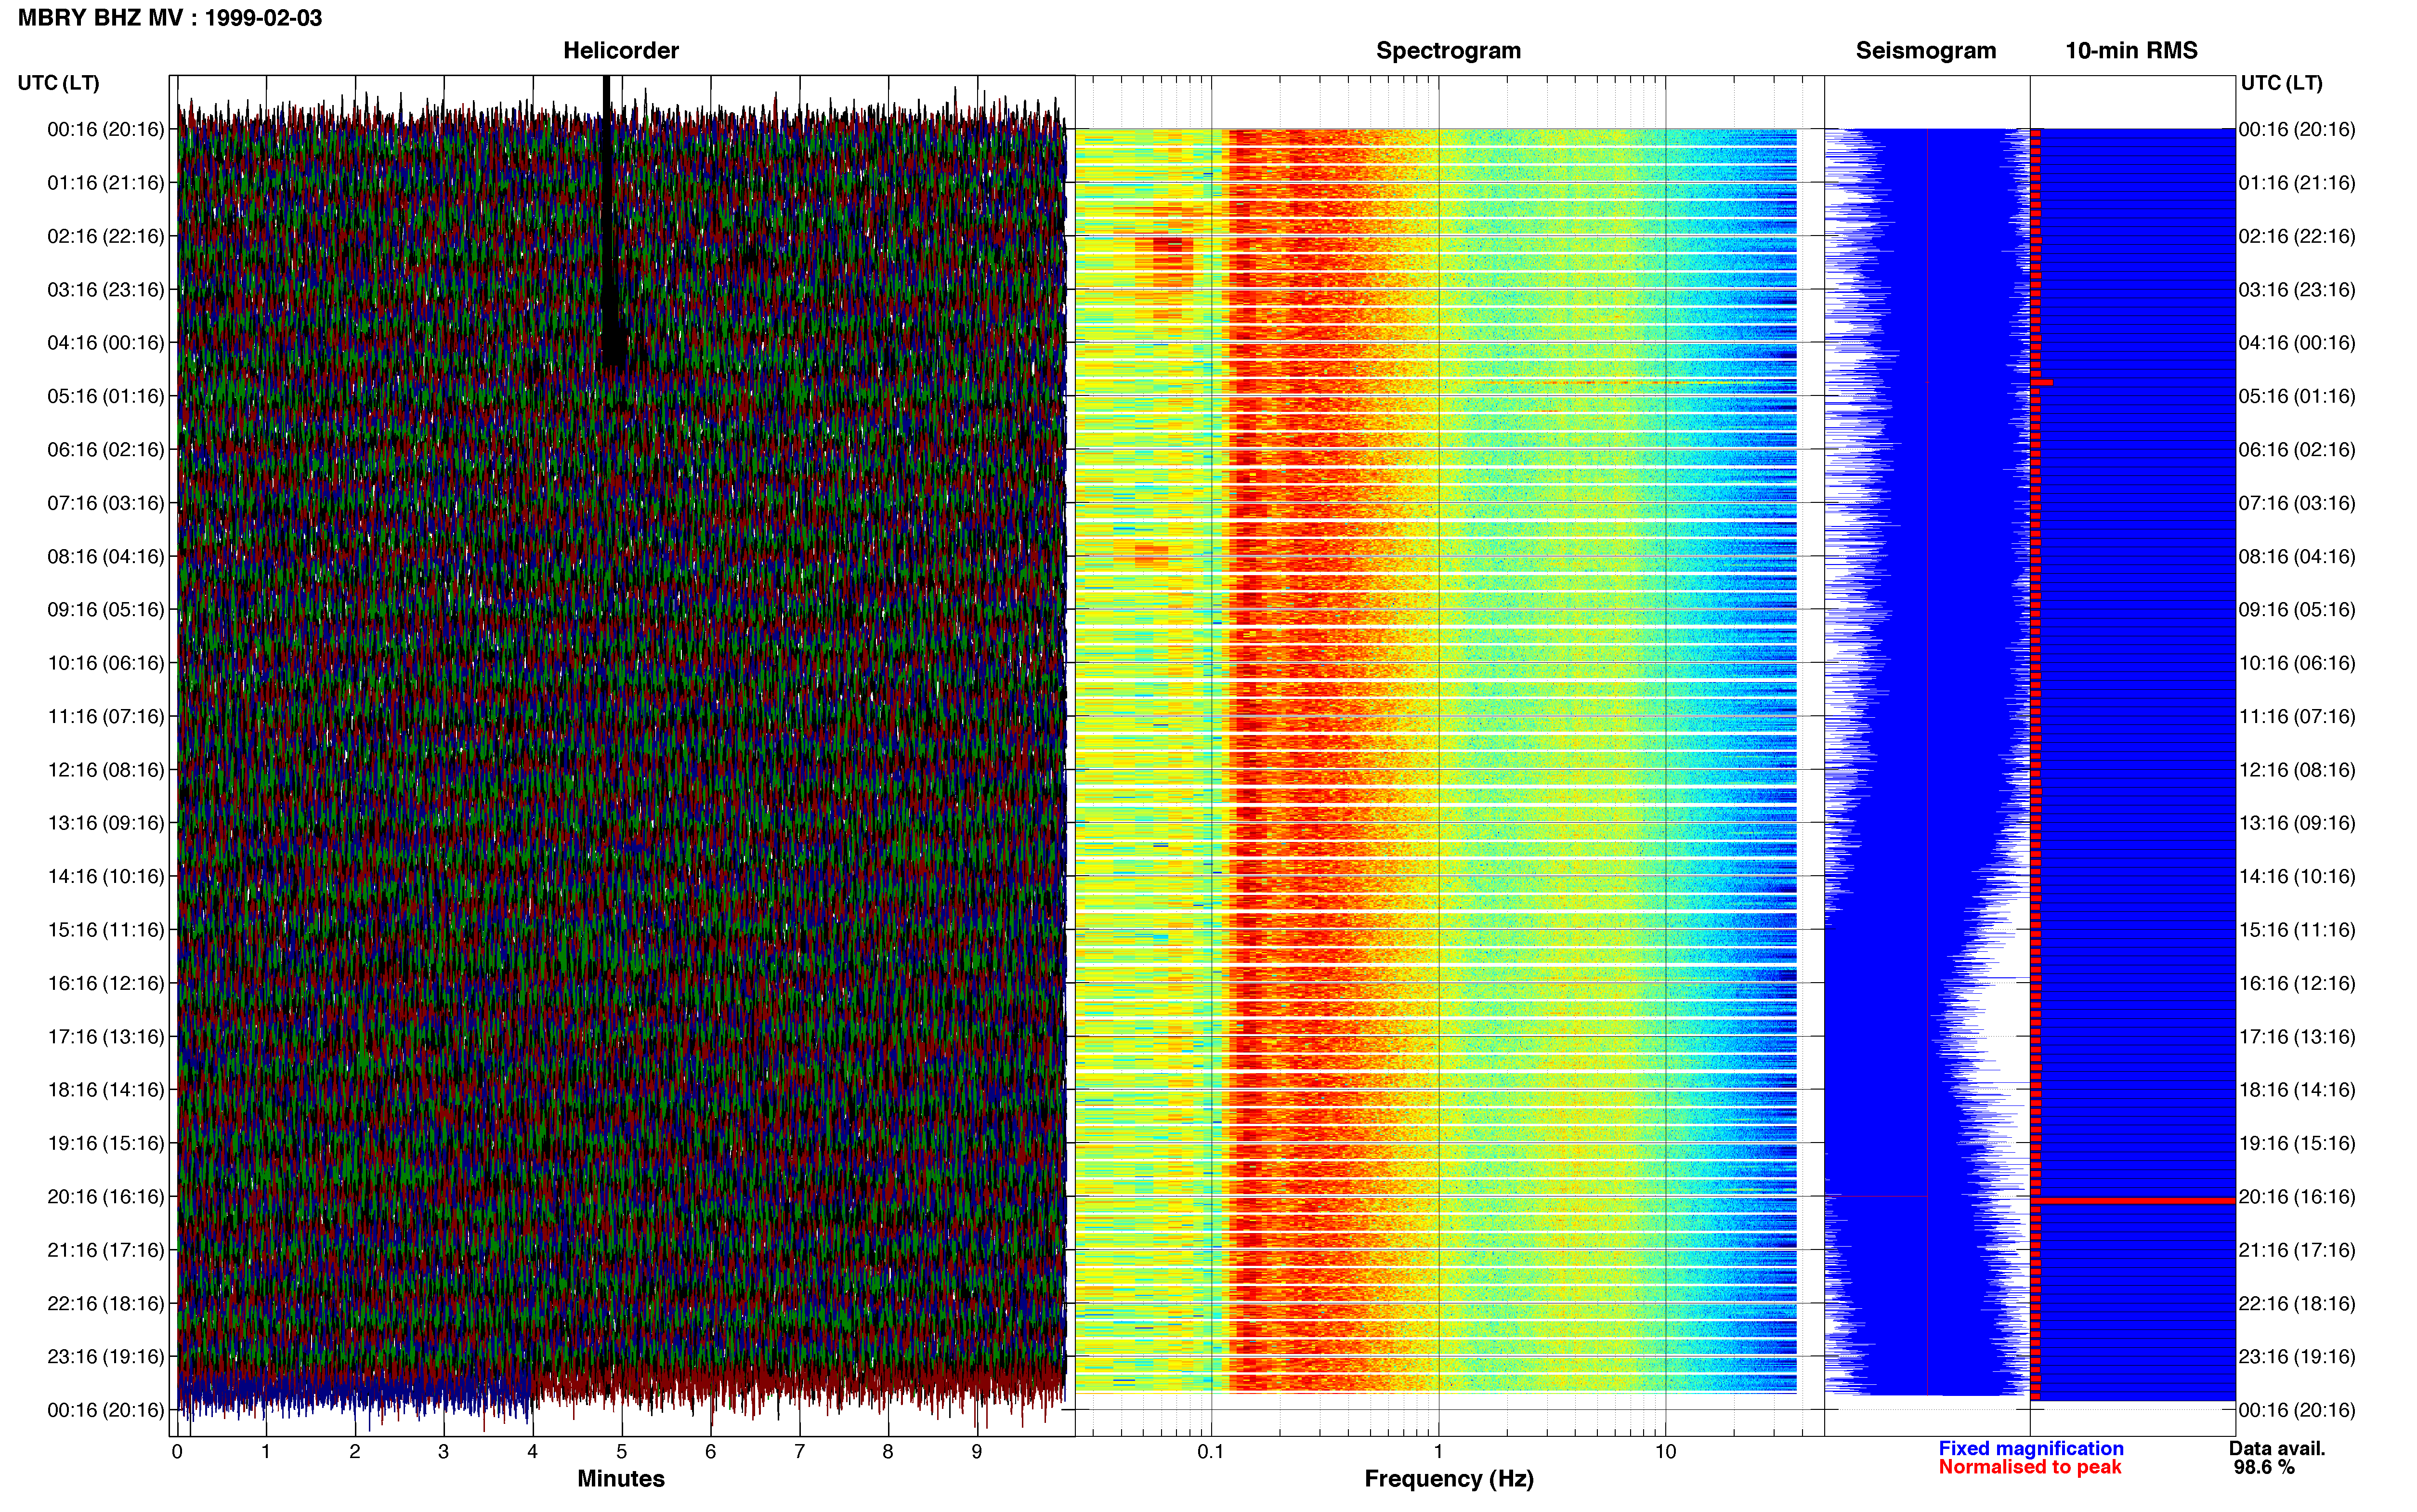The width and height of the screenshot is (2417, 1512).
Task: Click the right '18:16 (14:16)' time label
Action: coord(2297,1090)
